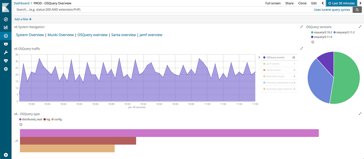Open Uses lucene query syntax link
364x159 pixels.
332,10
